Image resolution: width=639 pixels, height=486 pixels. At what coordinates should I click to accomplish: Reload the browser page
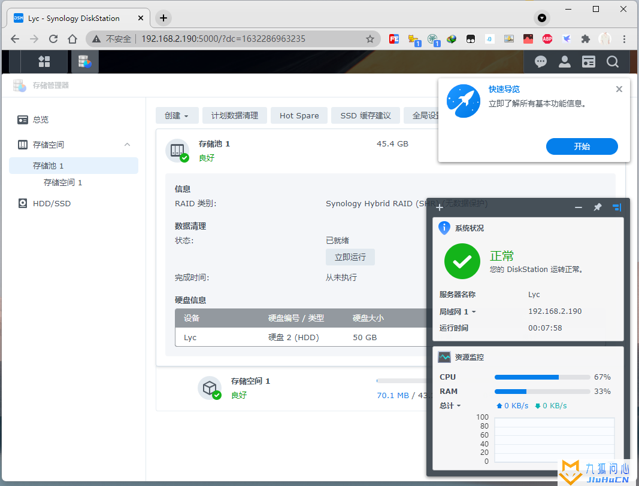point(53,39)
